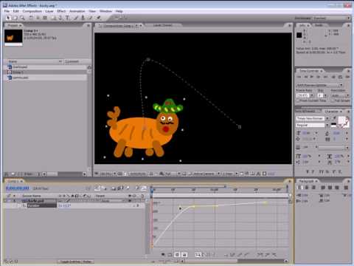The image size is (354, 266).
Task: Open the Composition menu
Action: 32,11
